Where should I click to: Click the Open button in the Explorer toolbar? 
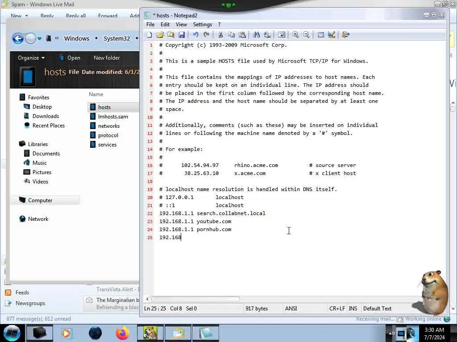click(70, 58)
